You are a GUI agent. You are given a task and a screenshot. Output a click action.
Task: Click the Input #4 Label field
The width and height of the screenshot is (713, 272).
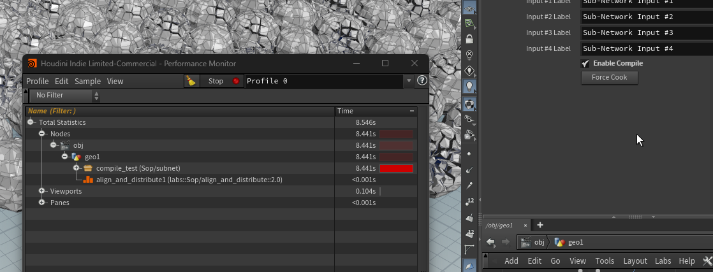pyautogui.click(x=647, y=48)
